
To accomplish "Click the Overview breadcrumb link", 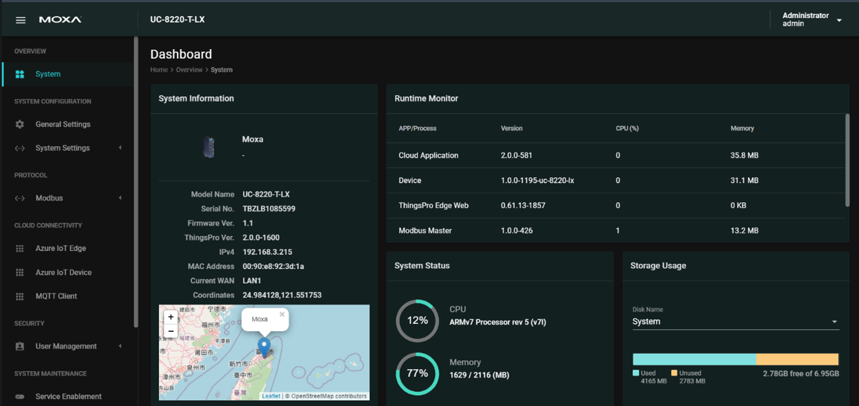I will [x=189, y=70].
